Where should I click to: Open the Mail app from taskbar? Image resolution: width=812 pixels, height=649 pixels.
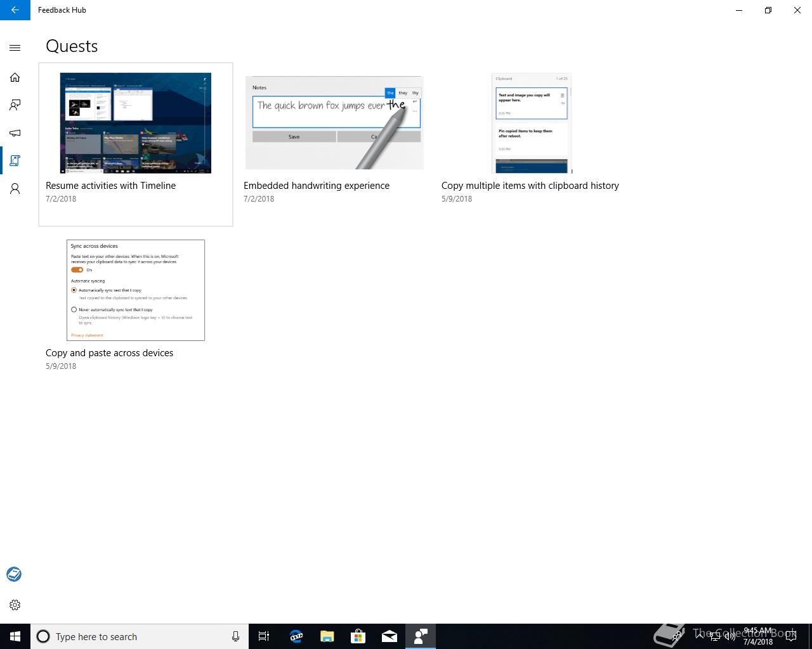click(390, 636)
